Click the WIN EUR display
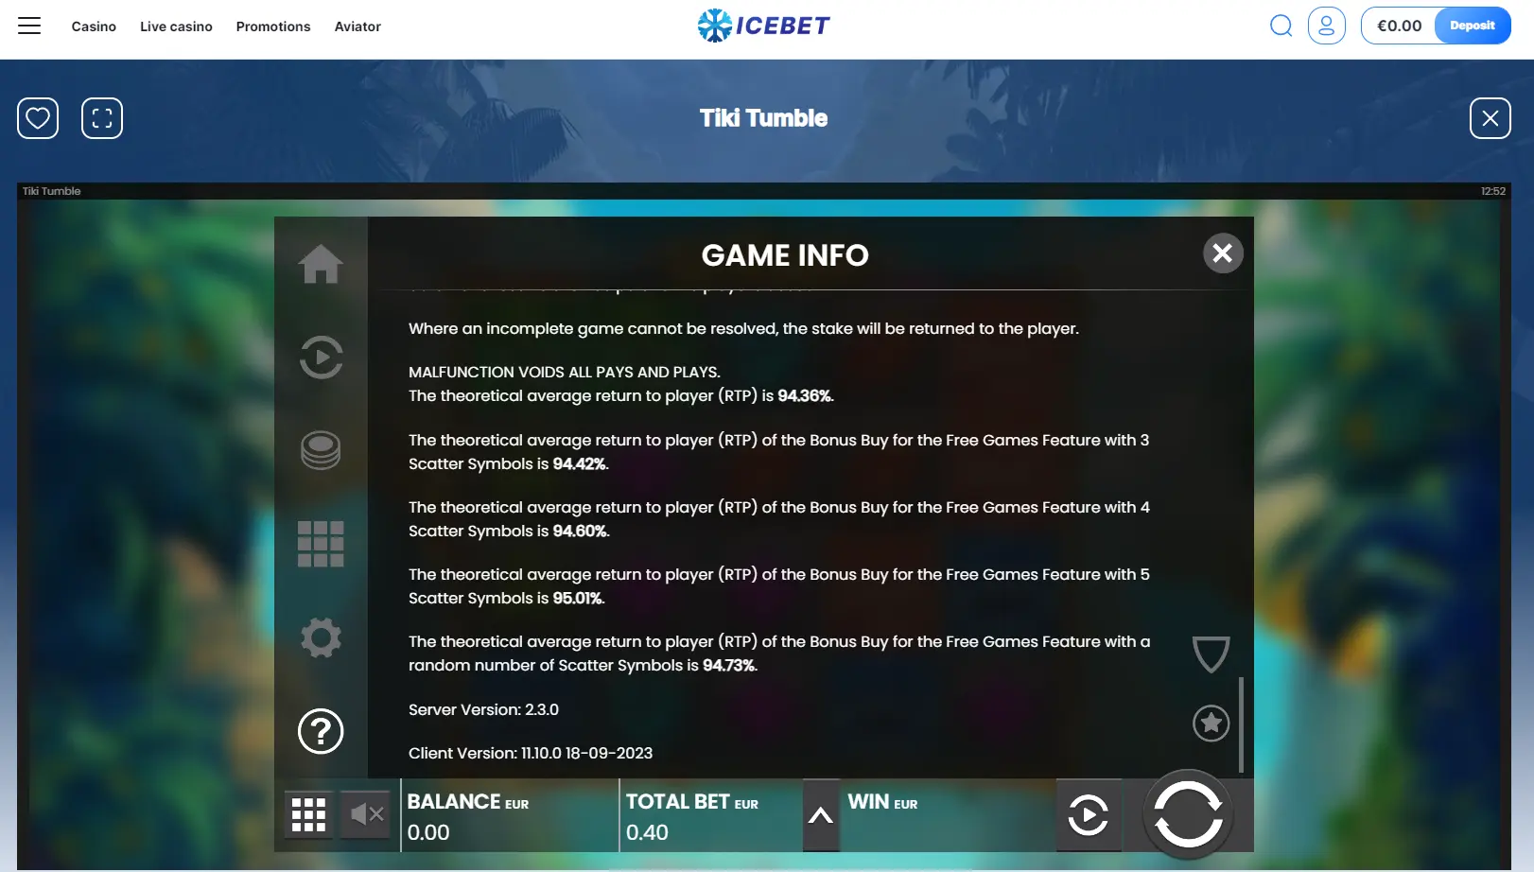This screenshot has width=1534, height=872. (948, 816)
